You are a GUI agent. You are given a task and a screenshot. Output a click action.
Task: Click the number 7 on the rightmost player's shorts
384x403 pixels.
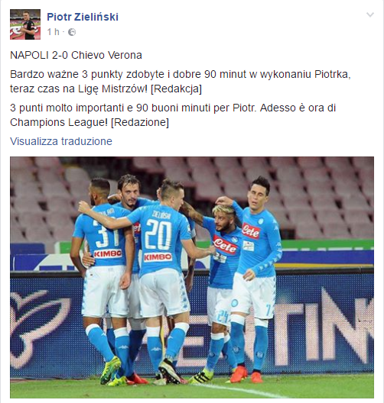tap(268, 311)
